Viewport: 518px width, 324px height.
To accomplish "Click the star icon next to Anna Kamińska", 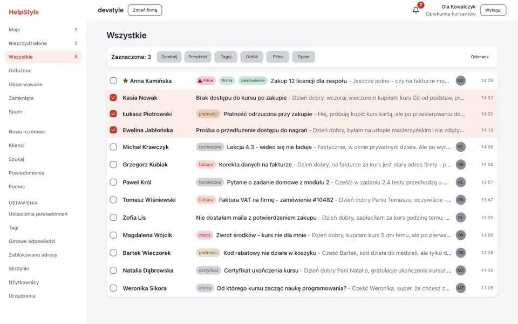I will coord(126,80).
